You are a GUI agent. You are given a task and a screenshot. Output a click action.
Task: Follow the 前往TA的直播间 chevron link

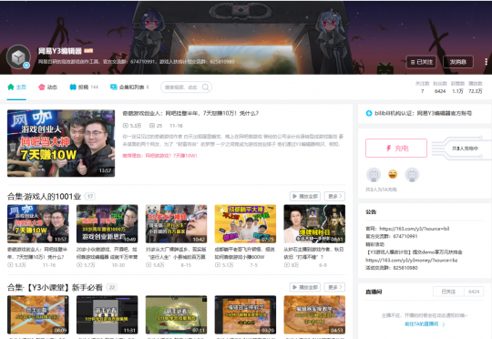click(x=425, y=324)
